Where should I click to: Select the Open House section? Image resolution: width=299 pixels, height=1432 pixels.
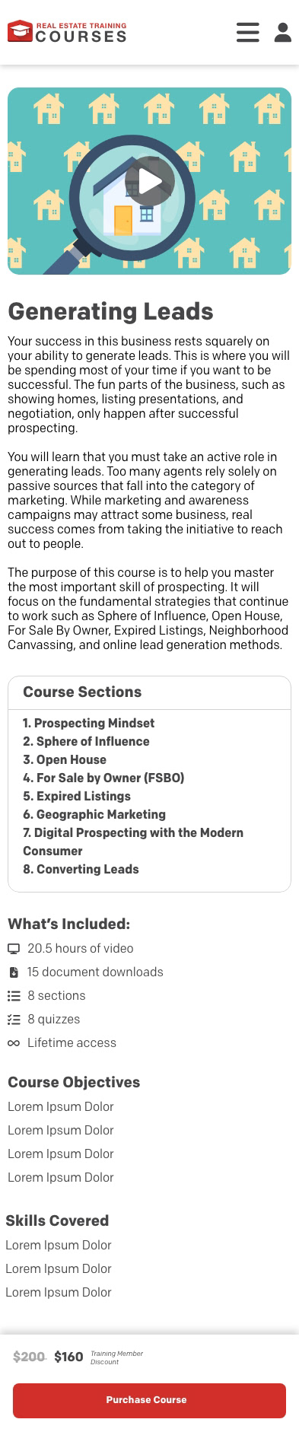(65, 759)
